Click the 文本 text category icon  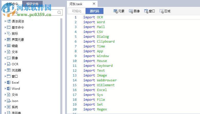click(x=9, y=52)
